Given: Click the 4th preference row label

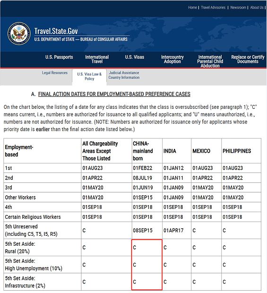Looking at the screenshot, I should point(9,207).
